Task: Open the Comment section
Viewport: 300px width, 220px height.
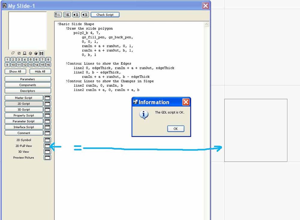Action: click(24, 133)
